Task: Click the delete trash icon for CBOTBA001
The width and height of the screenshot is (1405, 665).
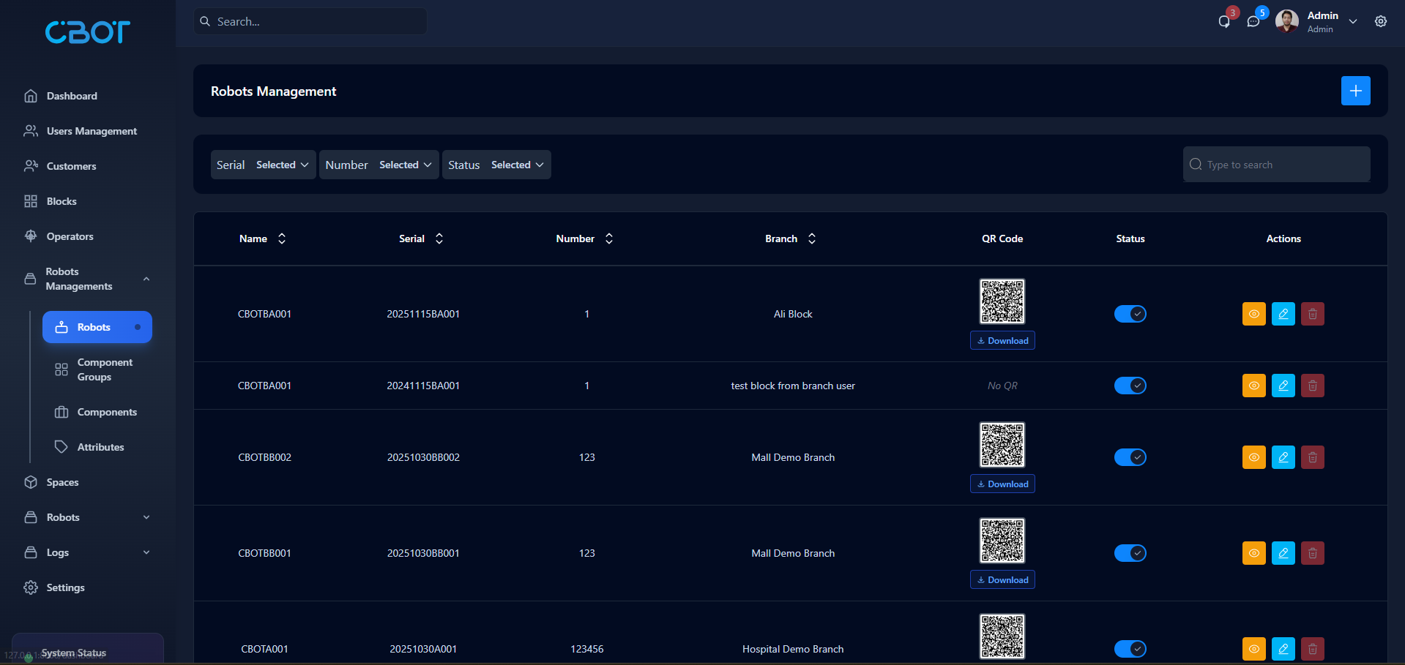Action: point(1312,314)
